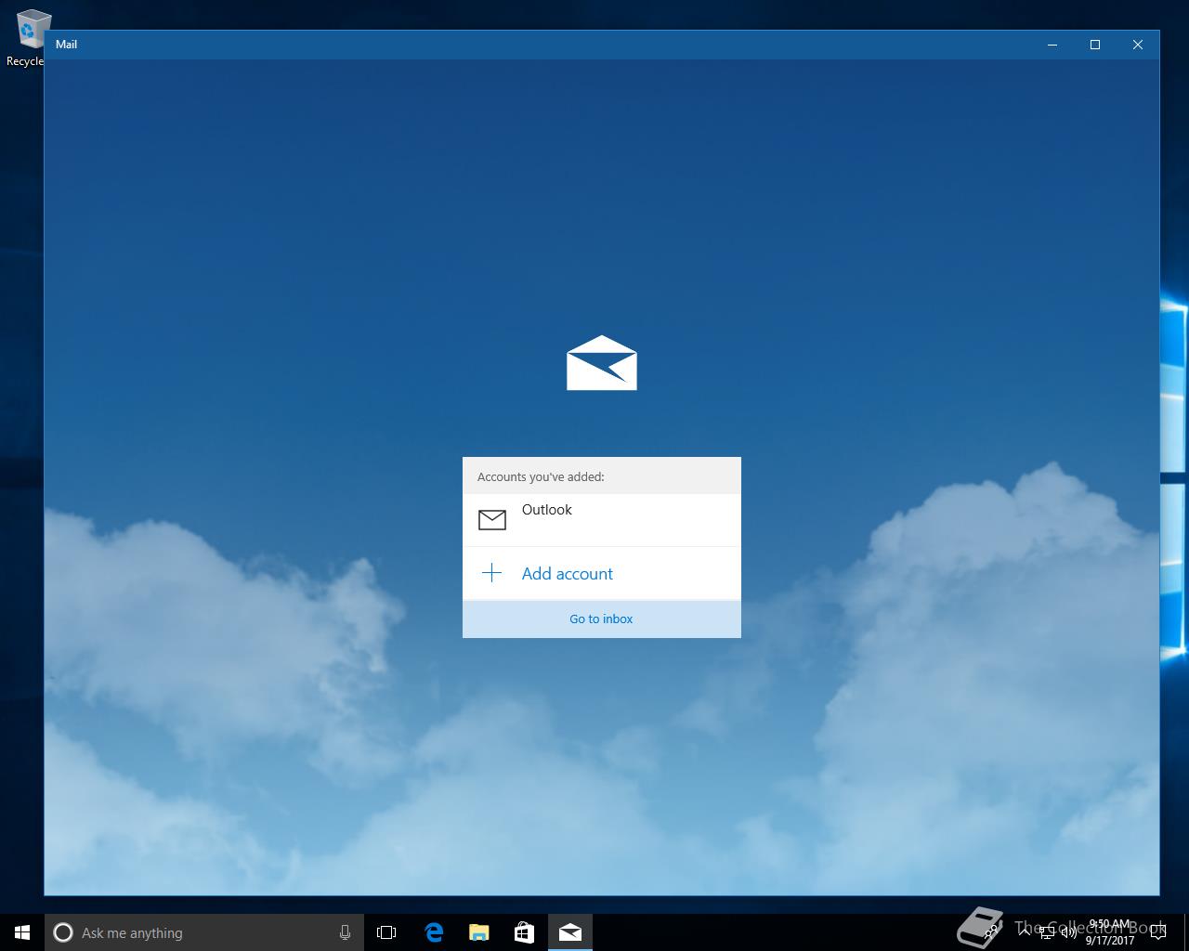Close the Mail window
1189x951 pixels.
tap(1138, 45)
